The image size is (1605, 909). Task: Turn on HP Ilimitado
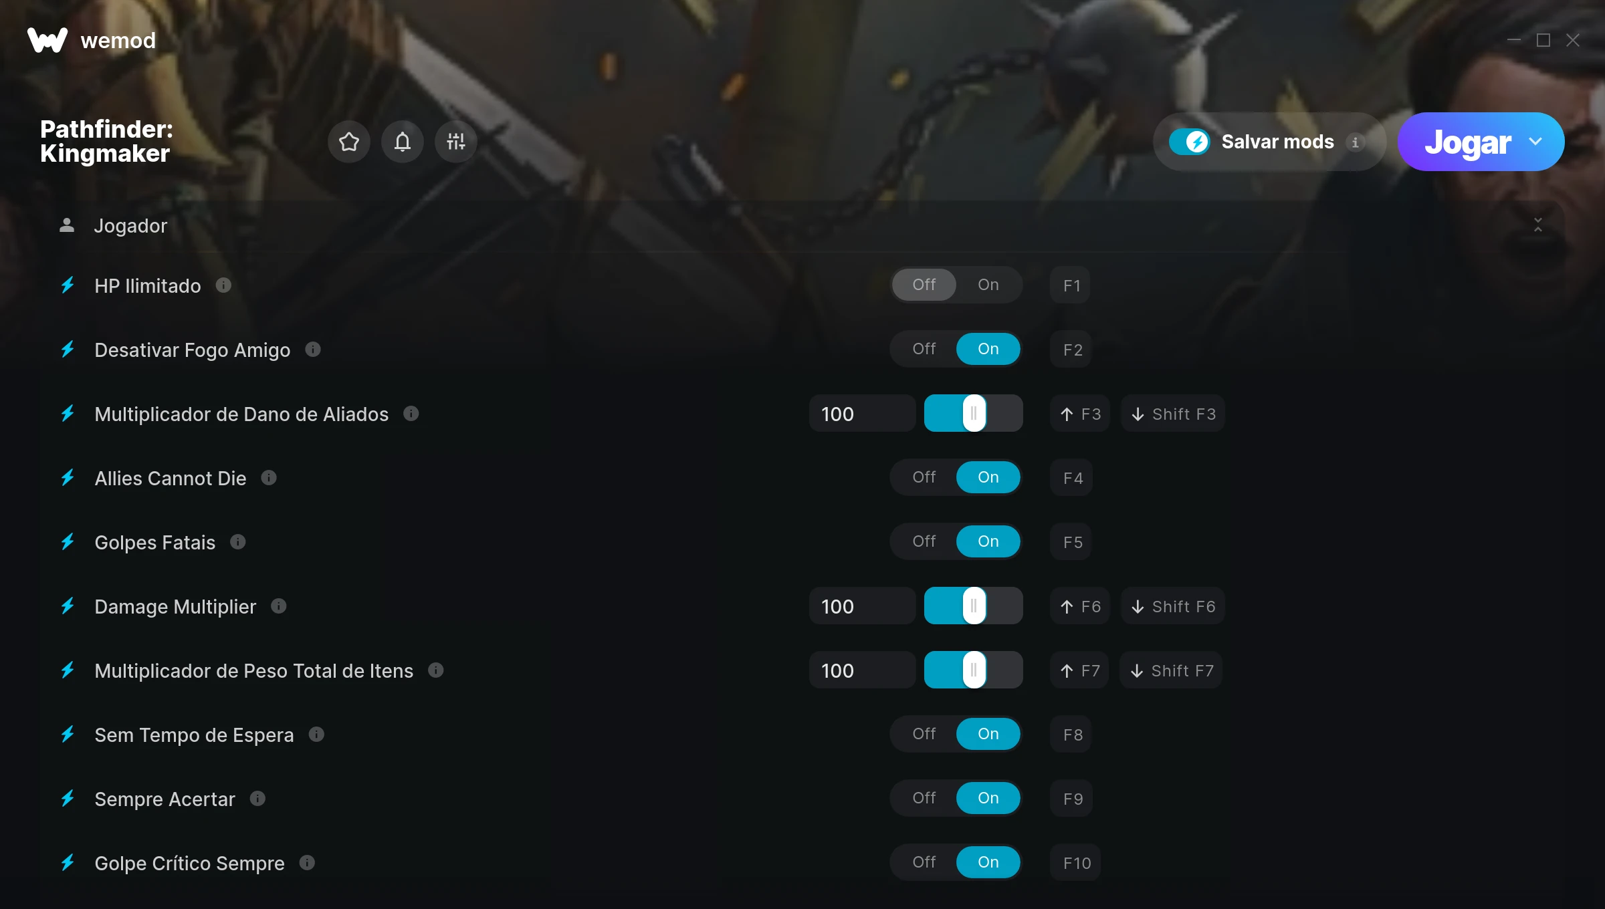tap(988, 285)
